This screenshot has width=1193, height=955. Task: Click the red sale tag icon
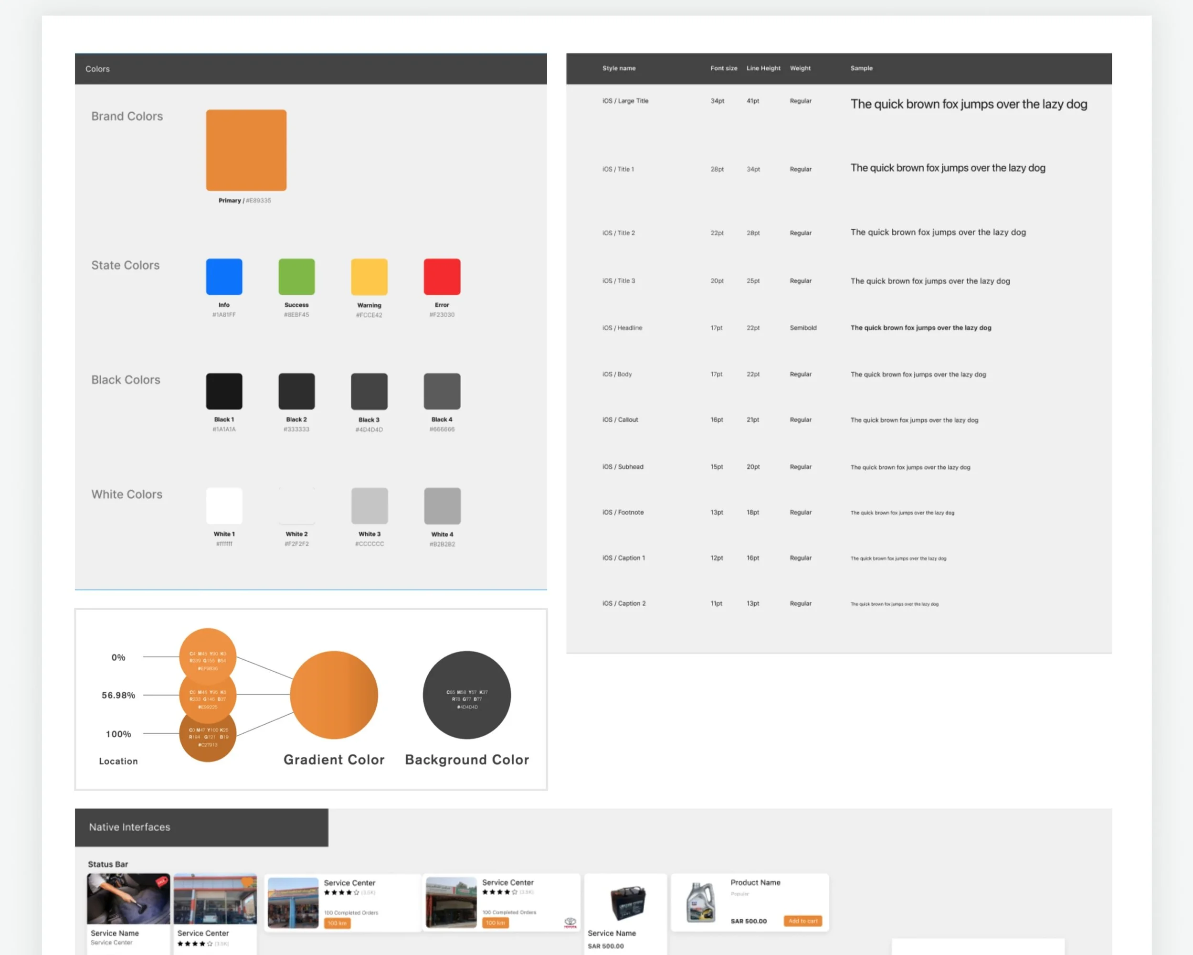(x=161, y=882)
